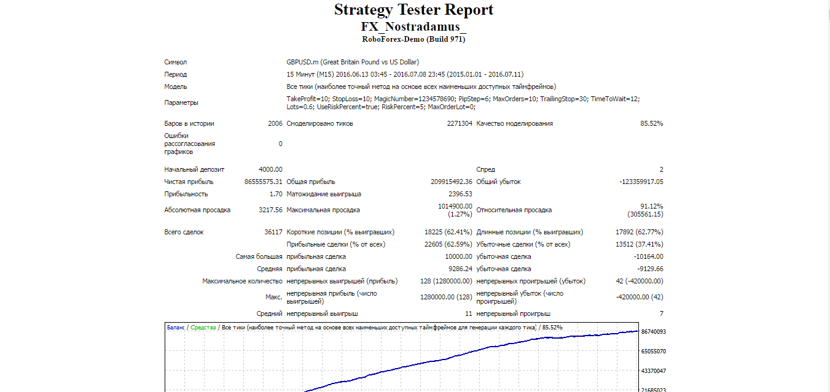Image resolution: width=830 pixels, height=392 pixels.
Task: Click consecutive losses value 42 (-420000.00)
Action: tap(638, 281)
